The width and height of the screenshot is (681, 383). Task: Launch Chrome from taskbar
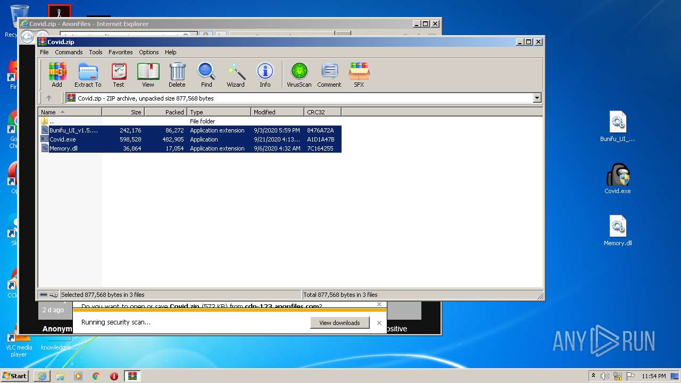pos(96,376)
